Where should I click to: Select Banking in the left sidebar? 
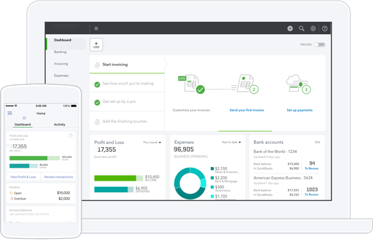[x=60, y=52]
